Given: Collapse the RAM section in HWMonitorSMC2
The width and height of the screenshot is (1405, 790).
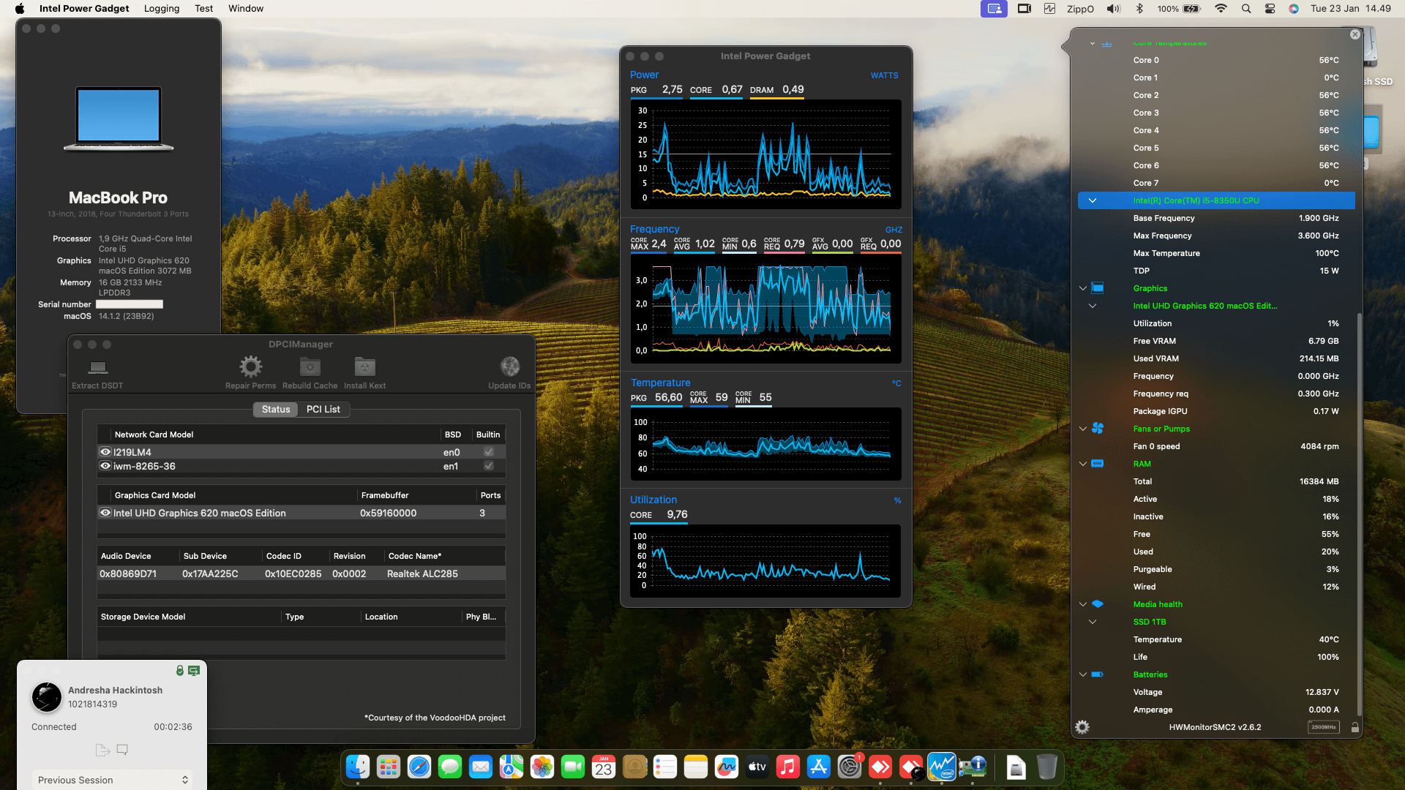Looking at the screenshot, I should [x=1082, y=463].
